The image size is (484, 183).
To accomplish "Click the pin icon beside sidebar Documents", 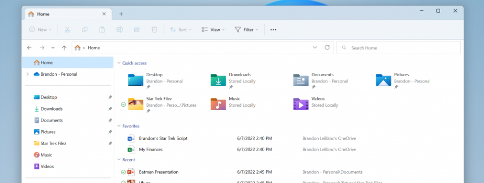I will pyautogui.click(x=110, y=120).
